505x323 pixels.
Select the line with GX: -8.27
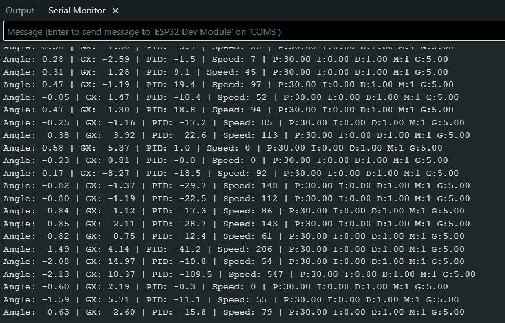point(231,173)
